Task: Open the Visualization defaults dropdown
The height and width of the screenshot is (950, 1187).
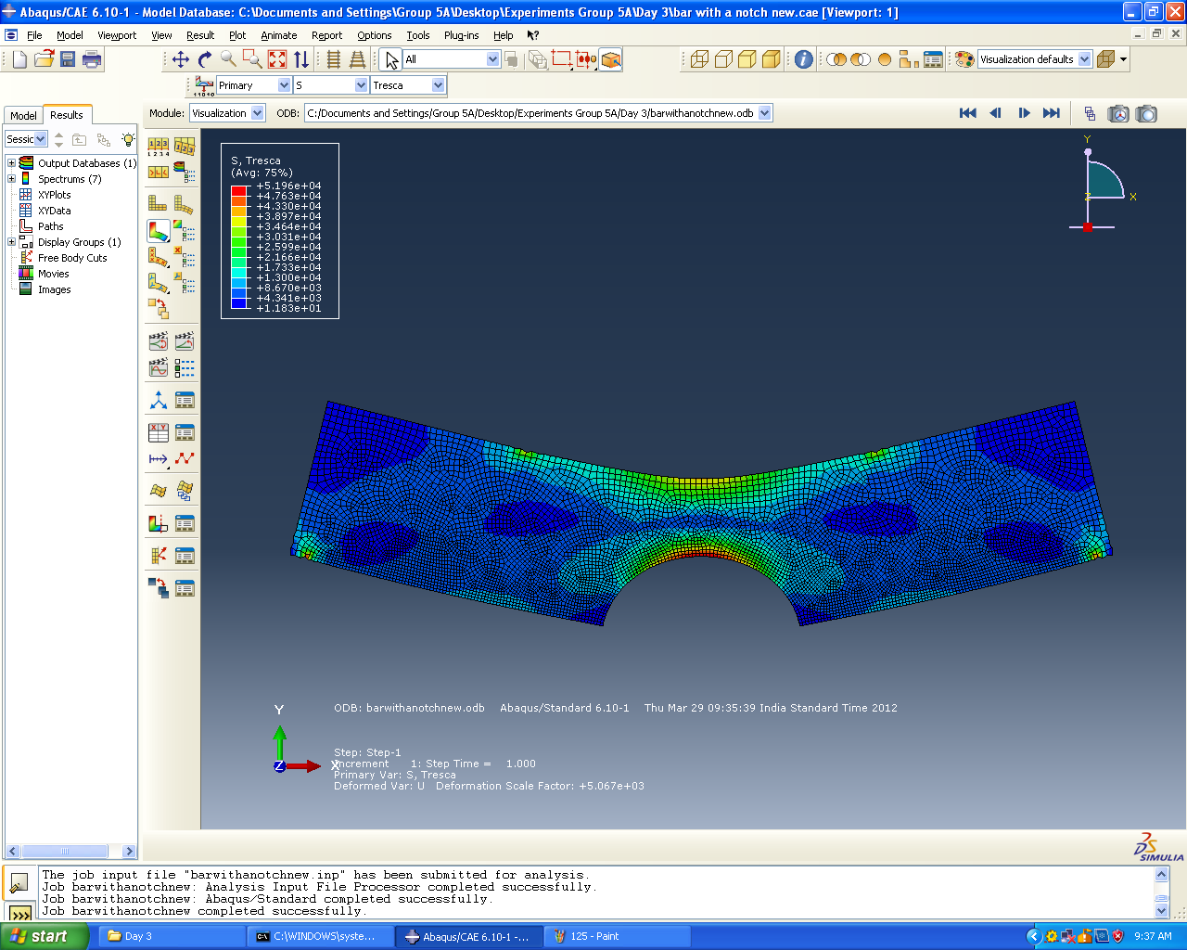Action: pyautogui.click(x=1085, y=59)
